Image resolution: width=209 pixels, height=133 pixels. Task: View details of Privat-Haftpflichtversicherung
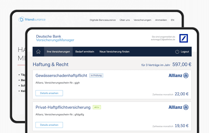[49, 125]
